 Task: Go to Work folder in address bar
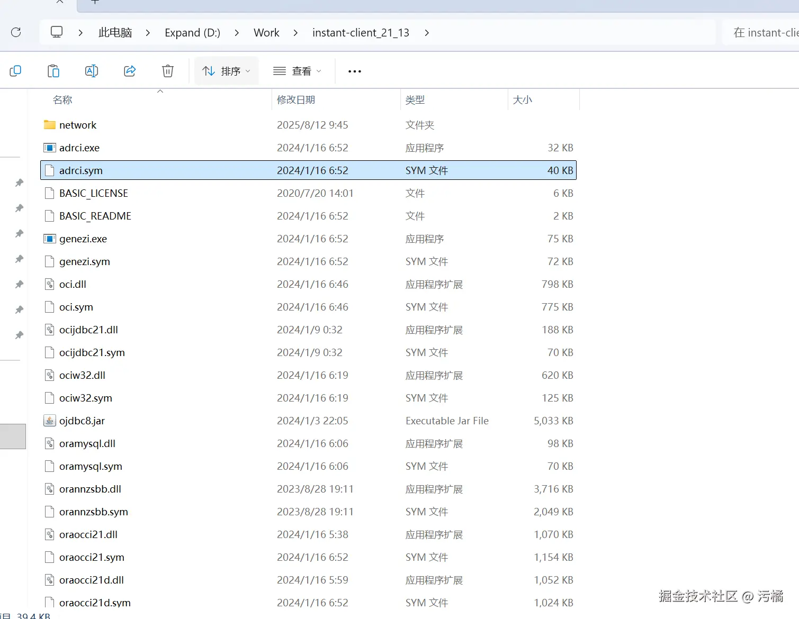[x=266, y=33]
